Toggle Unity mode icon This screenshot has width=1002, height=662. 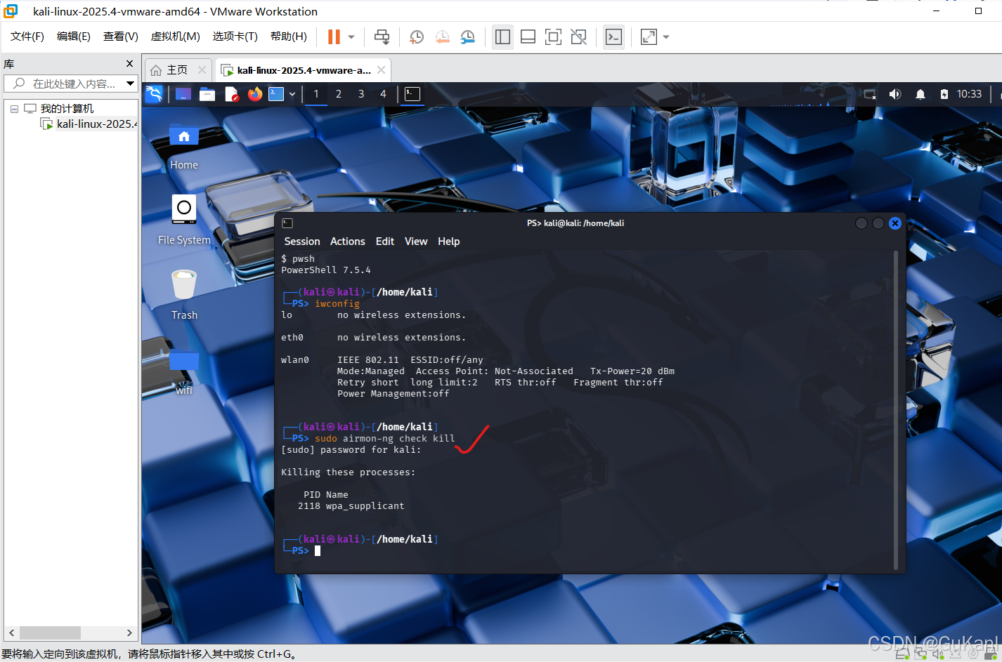coord(578,37)
